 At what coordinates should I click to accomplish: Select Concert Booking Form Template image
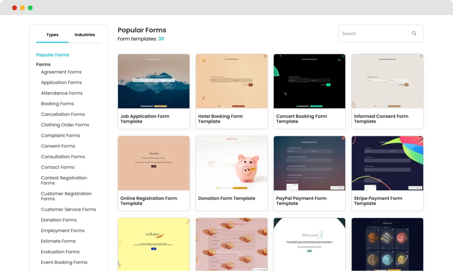309,81
